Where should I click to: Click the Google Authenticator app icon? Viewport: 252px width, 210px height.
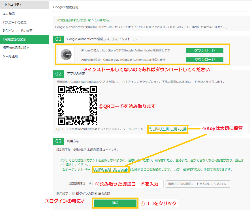[x=66, y=55]
